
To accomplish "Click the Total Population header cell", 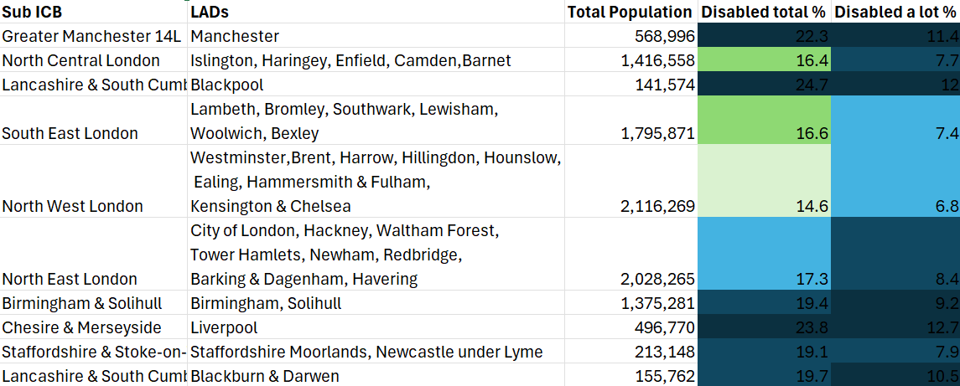I will (x=630, y=12).
